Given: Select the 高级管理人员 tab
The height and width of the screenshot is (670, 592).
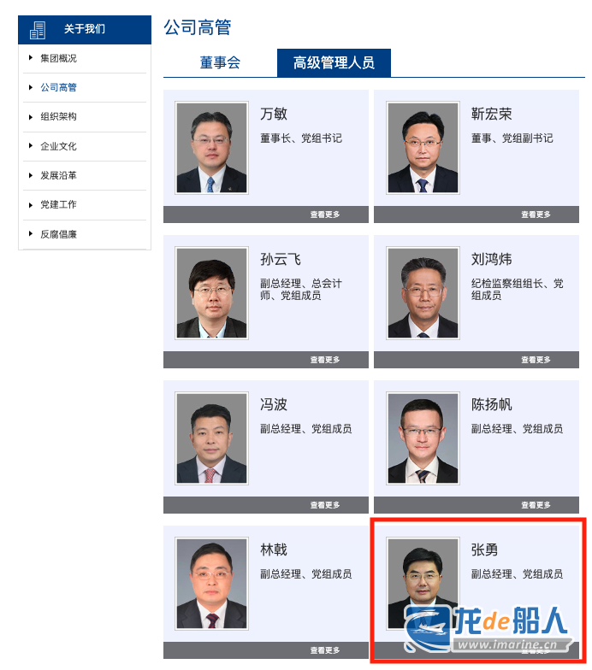Looking at the screenshot, I should [334, 63].
